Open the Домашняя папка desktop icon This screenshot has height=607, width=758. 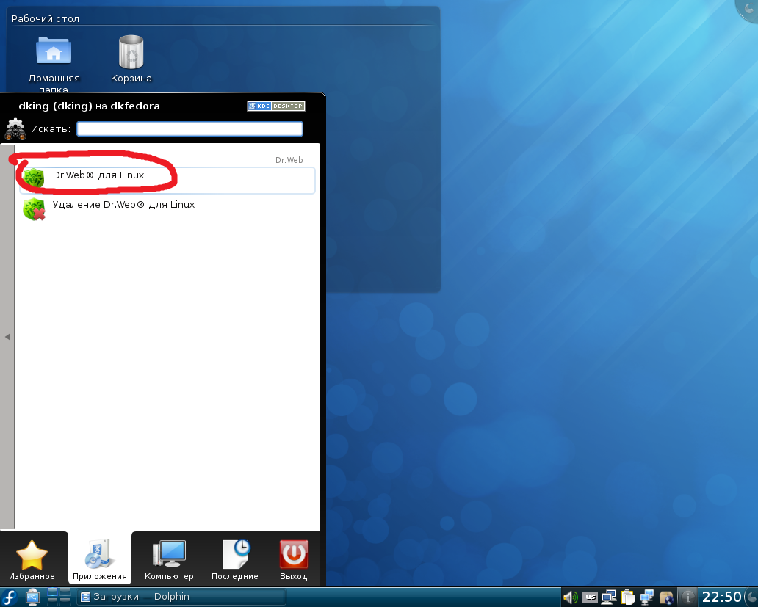pos(54,63)
